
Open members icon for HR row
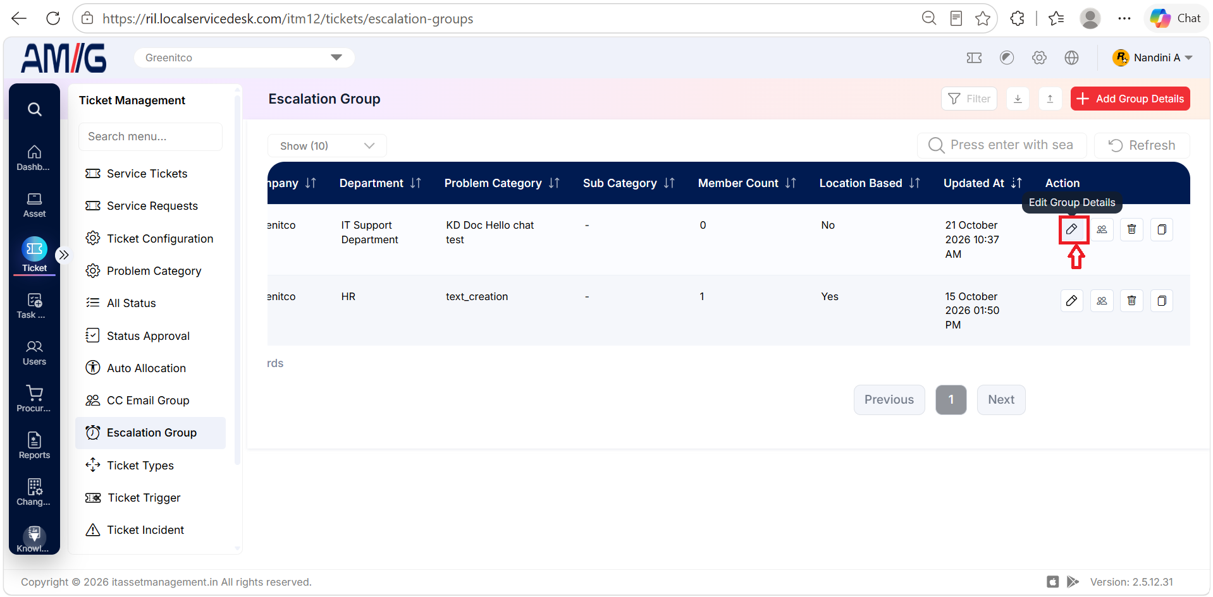[1102, 301]
